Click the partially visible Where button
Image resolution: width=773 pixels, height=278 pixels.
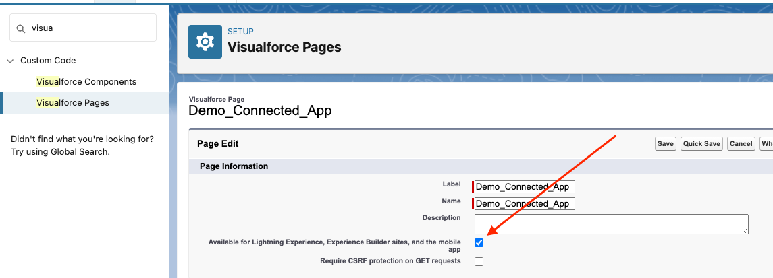click(766, 144)
